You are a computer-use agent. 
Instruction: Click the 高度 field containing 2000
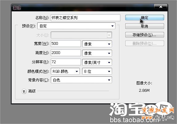66,53
